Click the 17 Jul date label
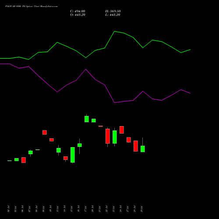 pos(85,209)
